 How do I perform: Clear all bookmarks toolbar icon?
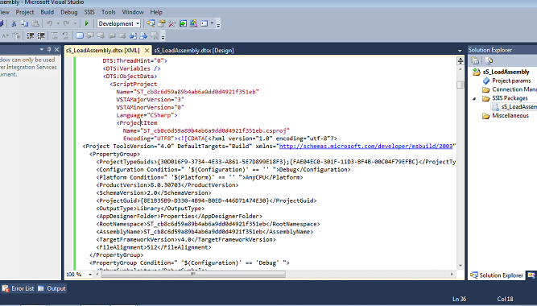coord(155,35)
